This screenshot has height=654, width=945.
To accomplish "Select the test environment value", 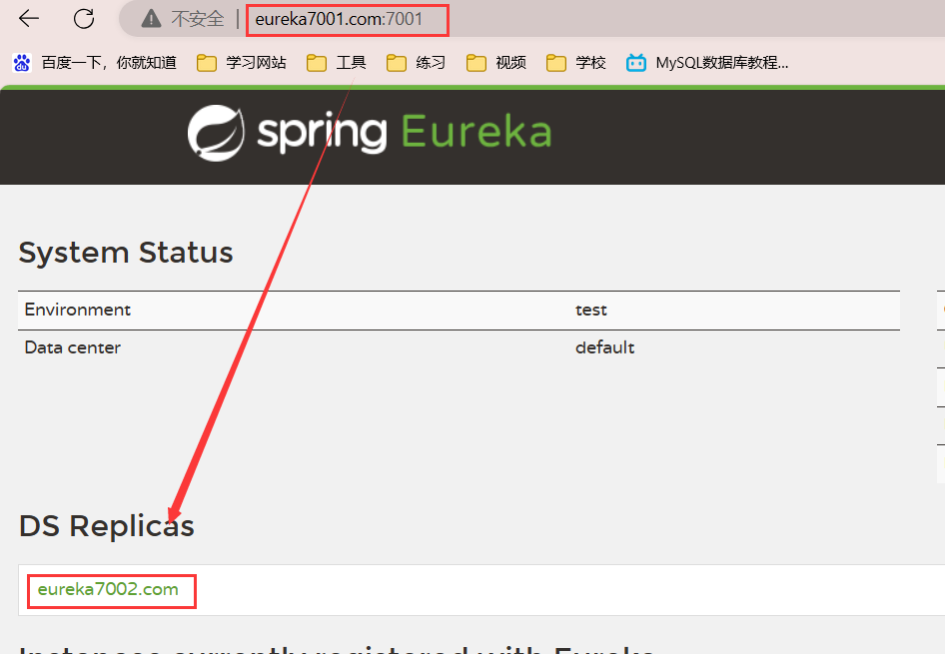I will click(590, 311).
